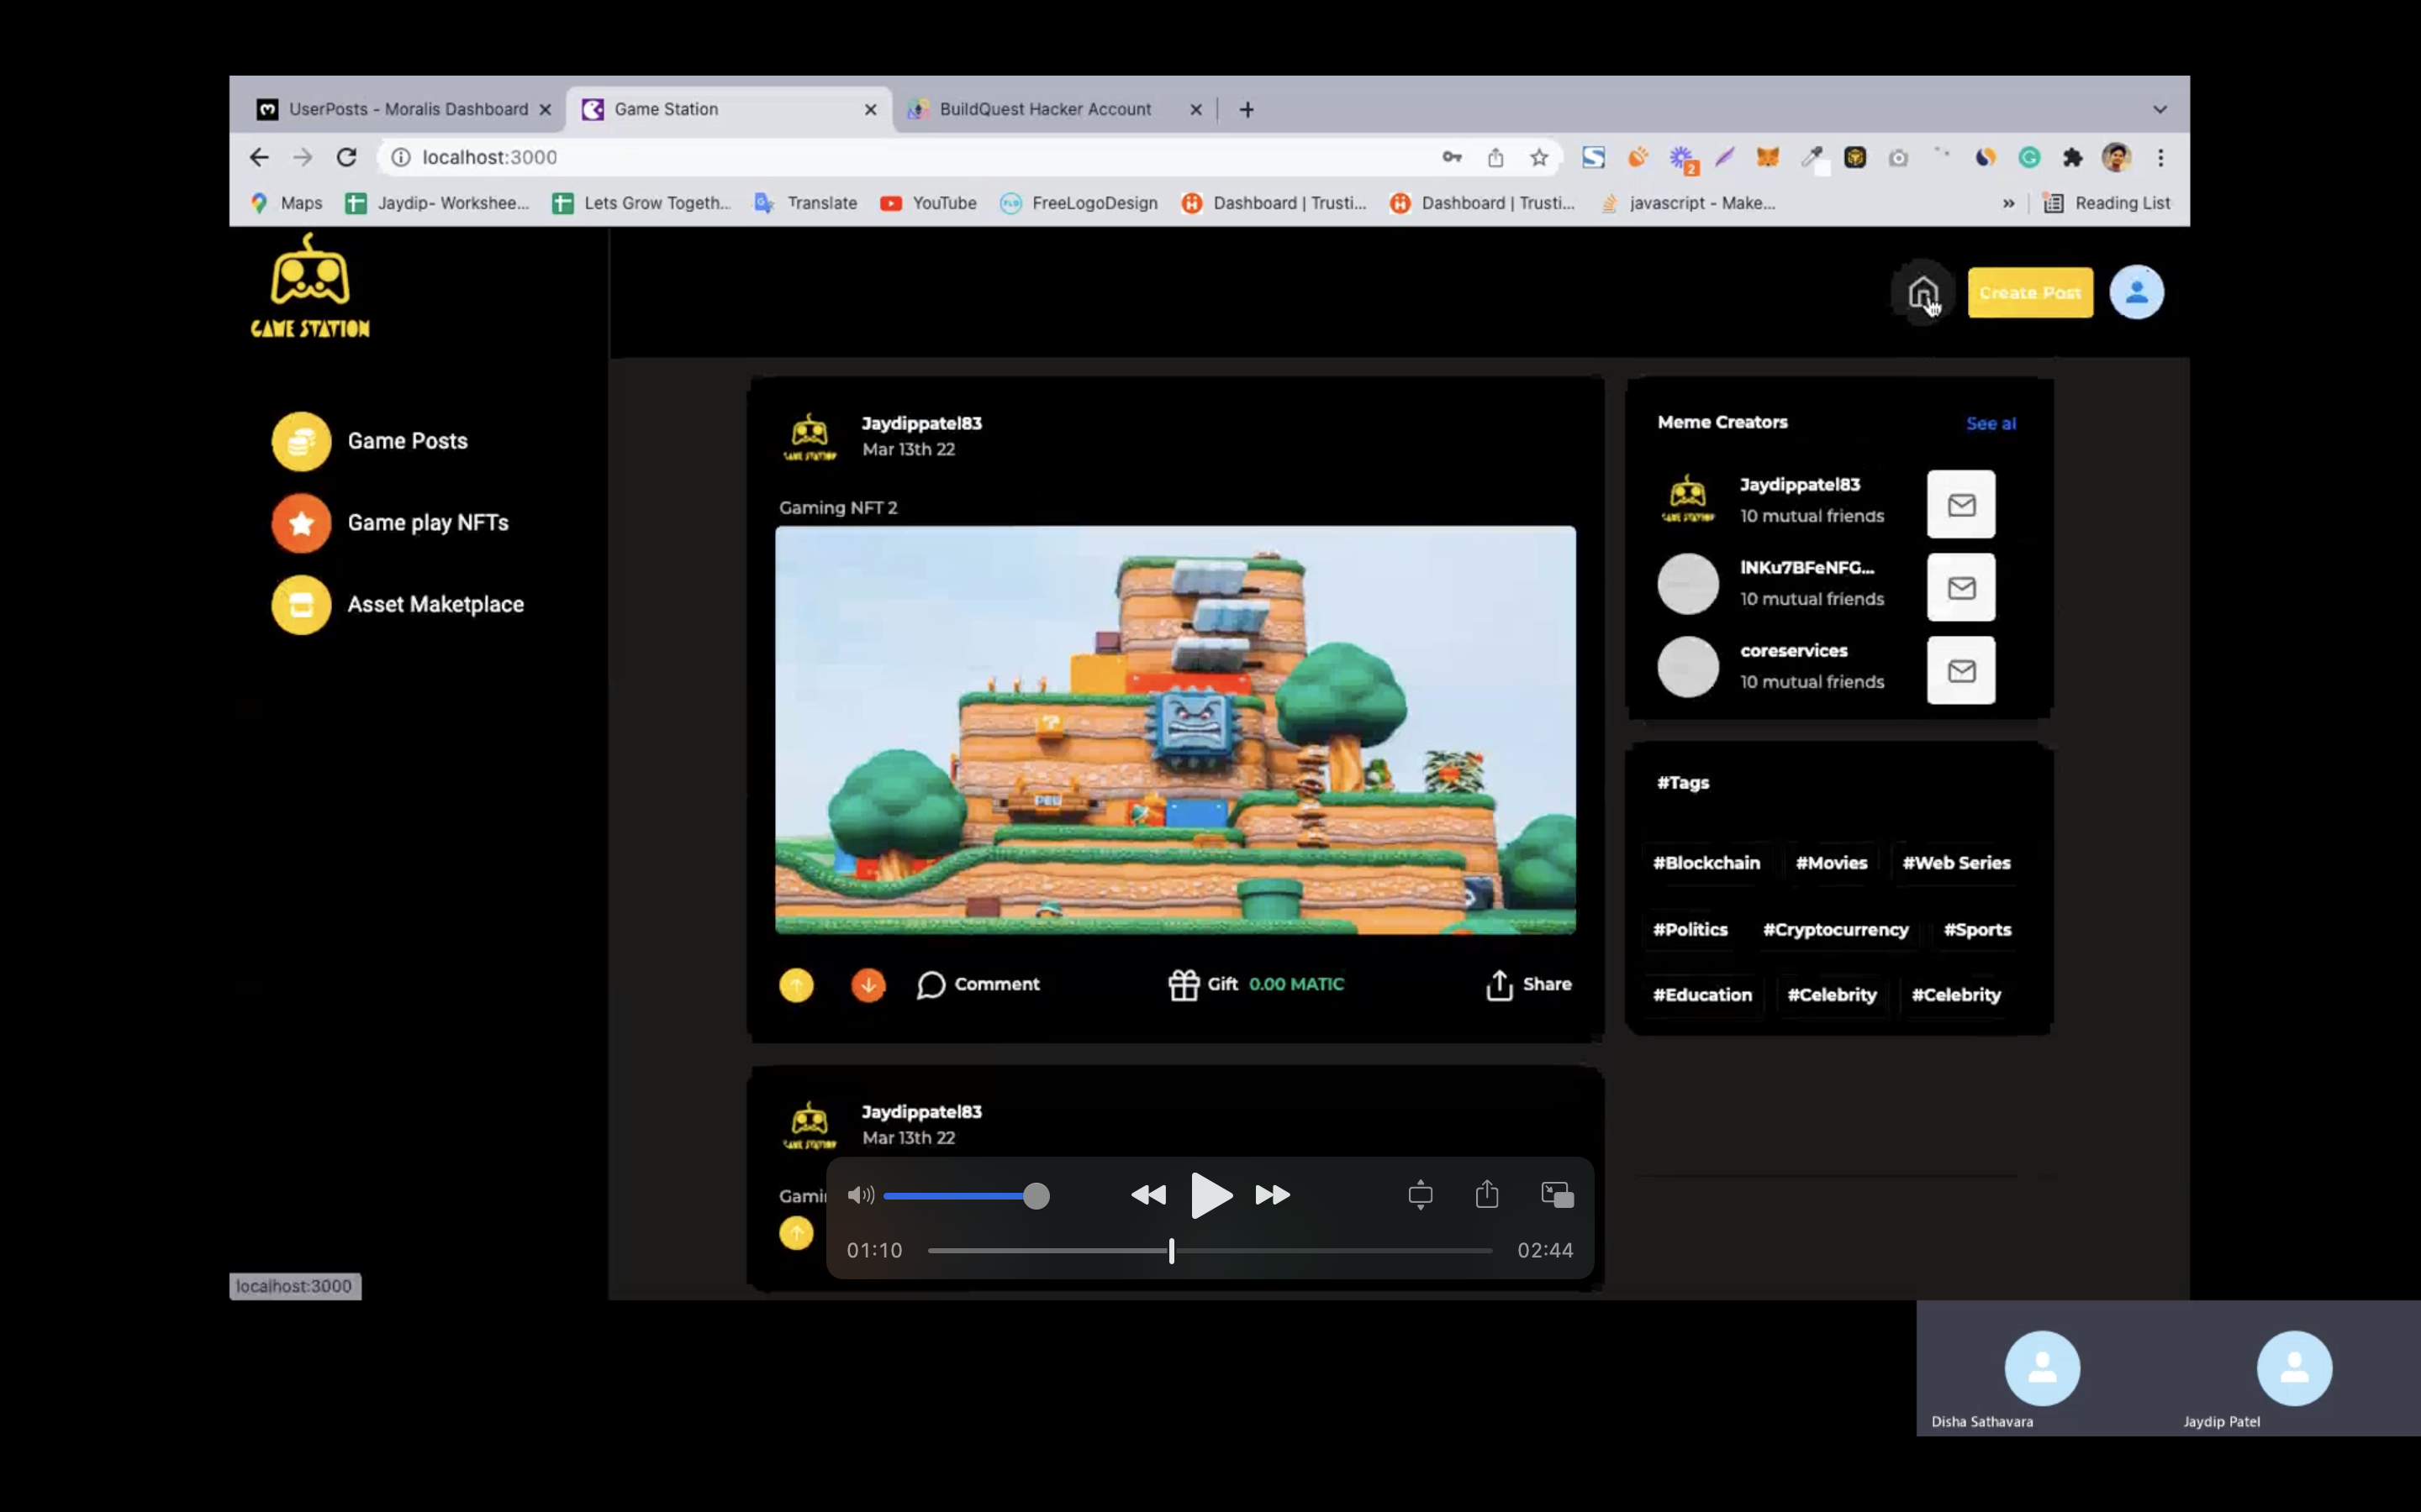Select the #Web Series tag
The height and width of the screenshot is (1512, 2421).
pos(1956,863)
